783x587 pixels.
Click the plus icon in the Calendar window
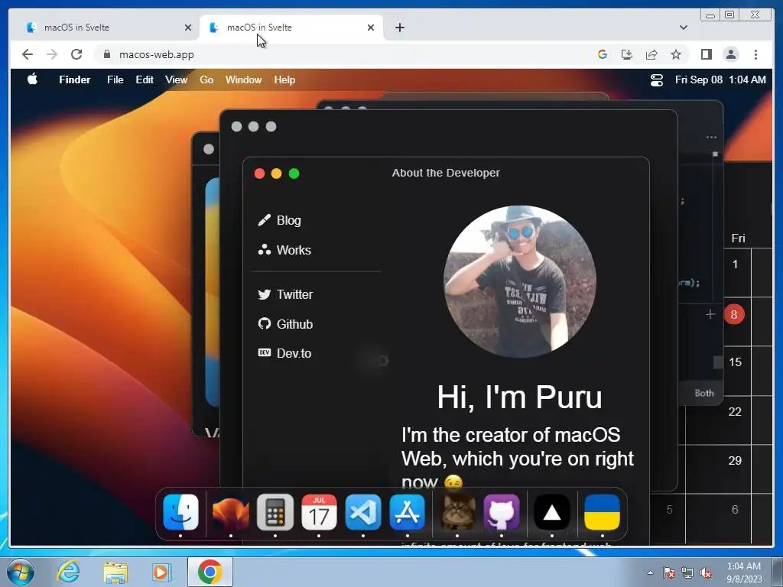pyautogui.click(x=710, y=314)
